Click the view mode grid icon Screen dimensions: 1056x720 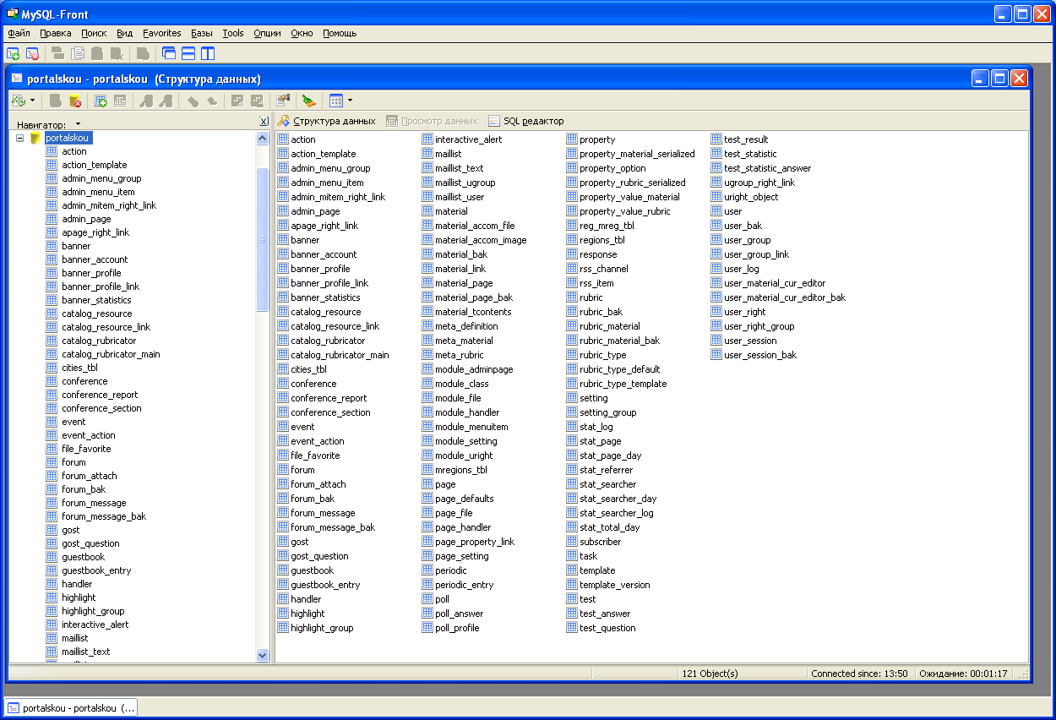335,101
